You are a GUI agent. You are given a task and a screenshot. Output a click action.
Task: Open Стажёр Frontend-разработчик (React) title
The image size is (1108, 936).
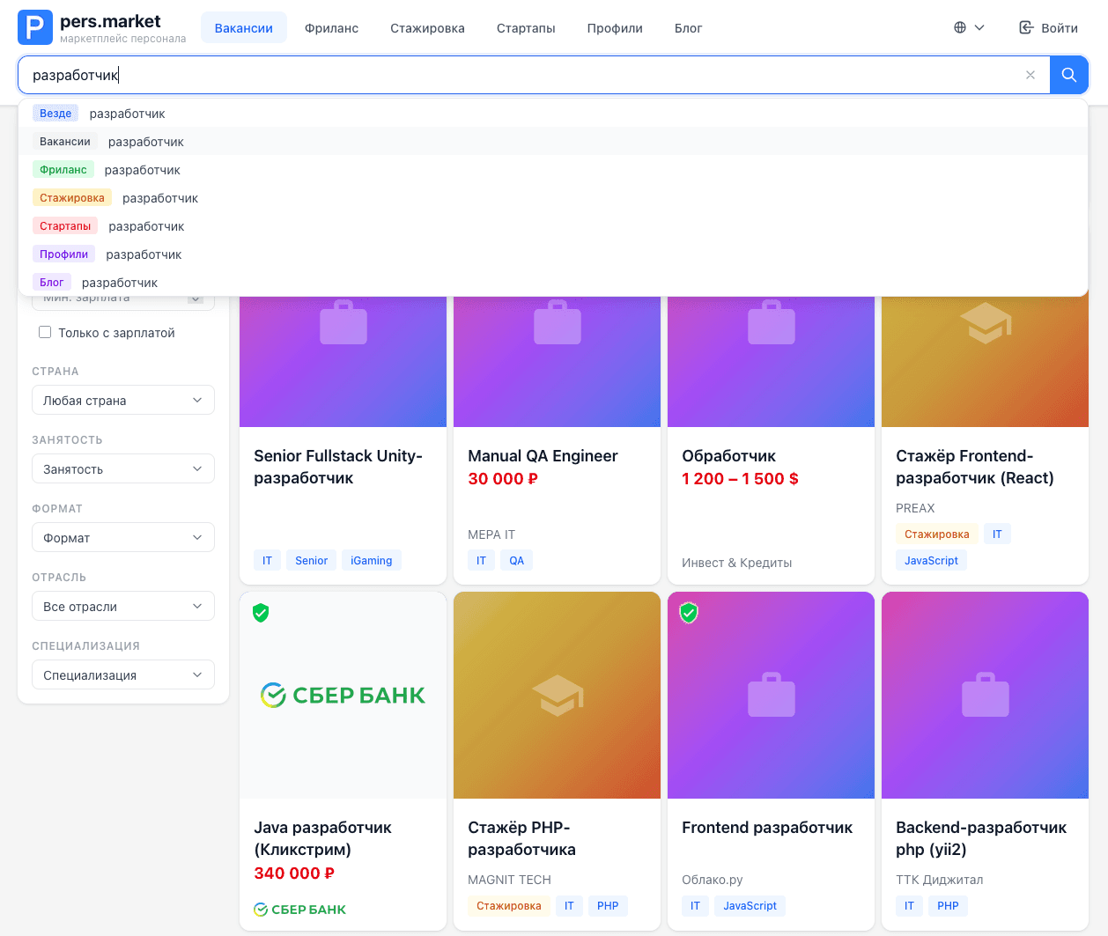[975, 467]
